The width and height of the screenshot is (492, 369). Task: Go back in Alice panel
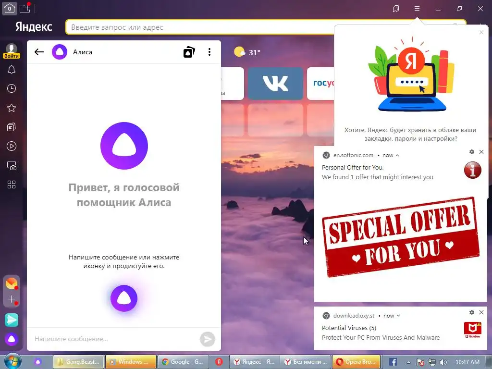tap(39, 52)
